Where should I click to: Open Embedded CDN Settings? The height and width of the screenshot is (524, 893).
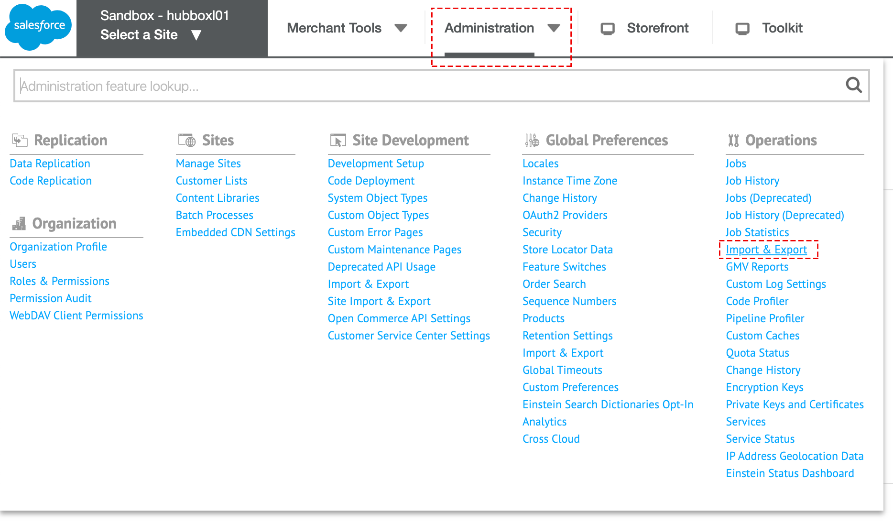(x=236, y=232)
